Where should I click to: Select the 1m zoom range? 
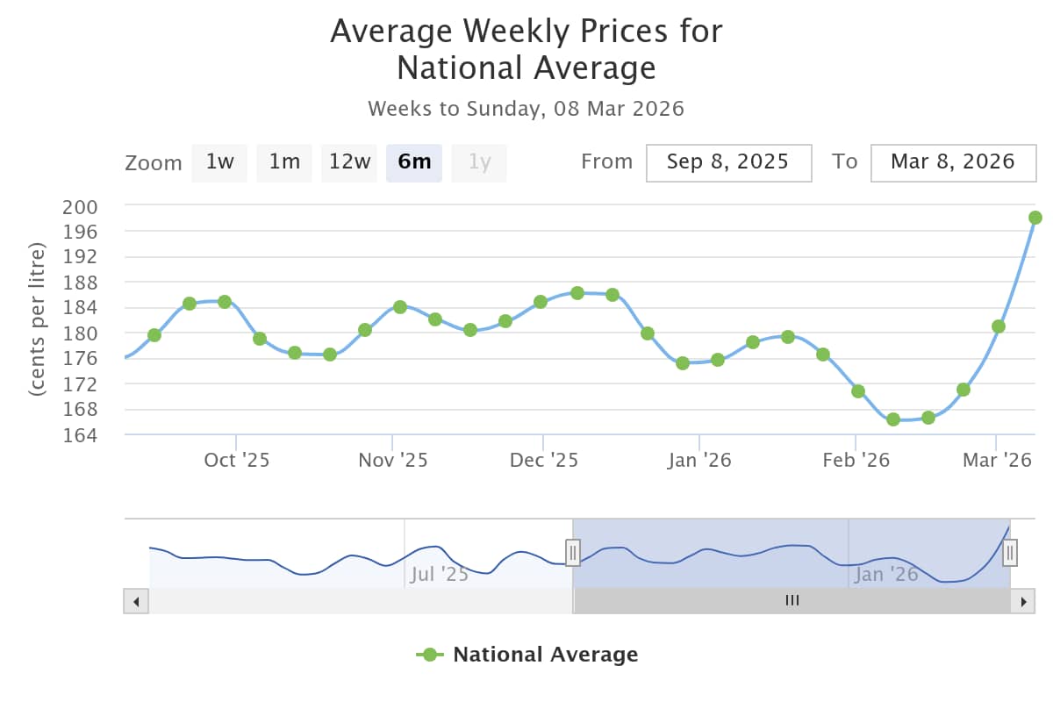[x=284, y=162]
